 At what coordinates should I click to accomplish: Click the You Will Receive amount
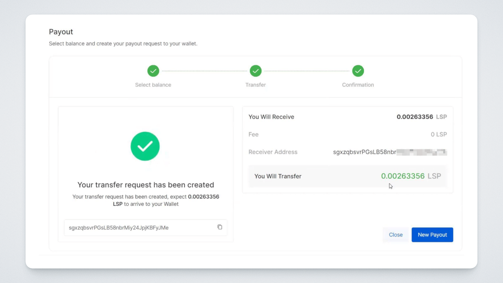click(415, 117)
